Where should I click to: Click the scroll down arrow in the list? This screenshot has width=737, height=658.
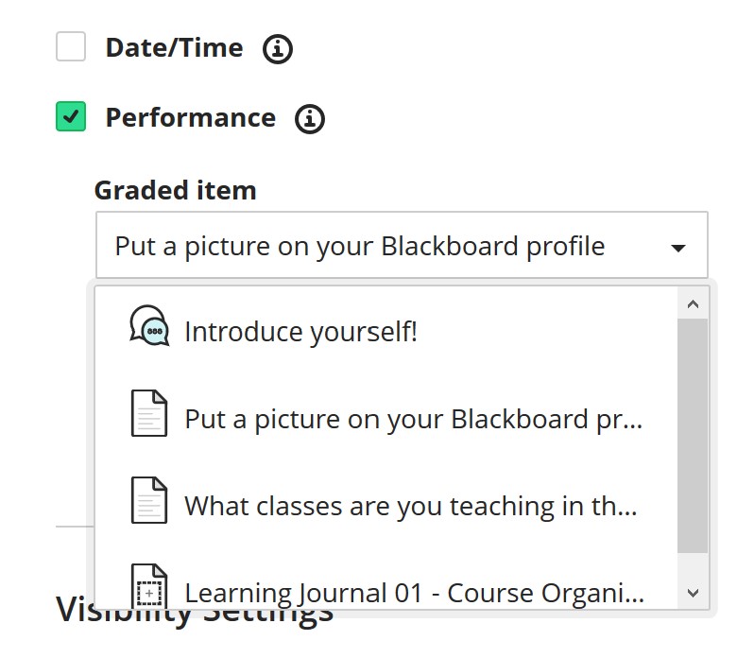pos(693,593)
